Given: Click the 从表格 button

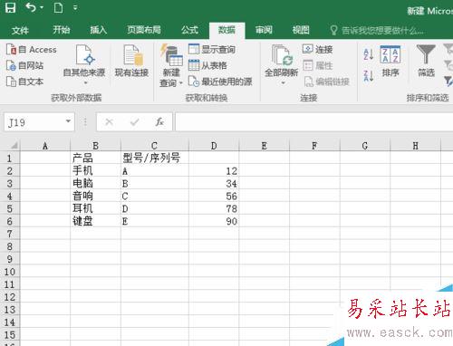Looking at the screenshot, I should tap(207, 65).
